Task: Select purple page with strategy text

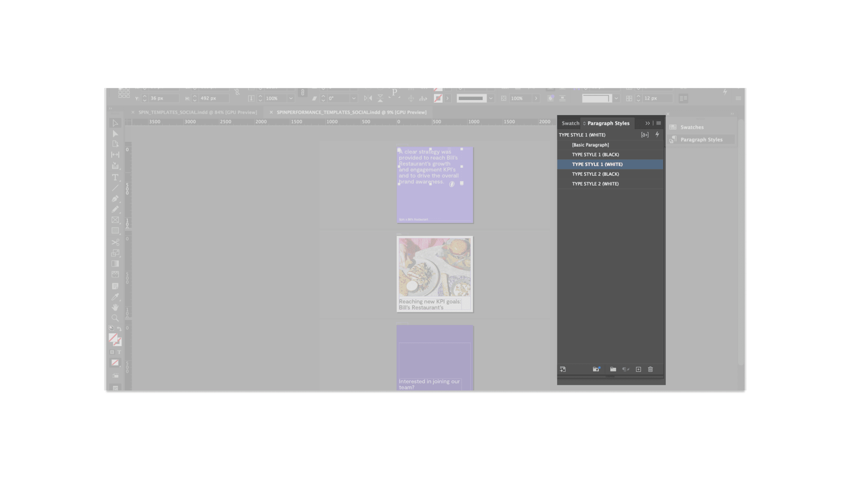Action: click(435, 185)
